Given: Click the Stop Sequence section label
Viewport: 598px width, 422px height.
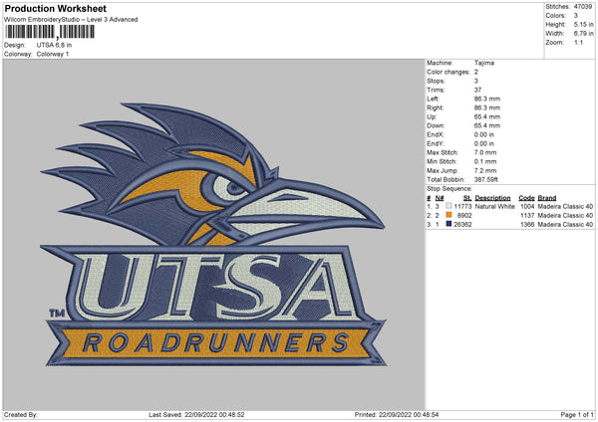Looking at the screenshot, I should (449, 186).
